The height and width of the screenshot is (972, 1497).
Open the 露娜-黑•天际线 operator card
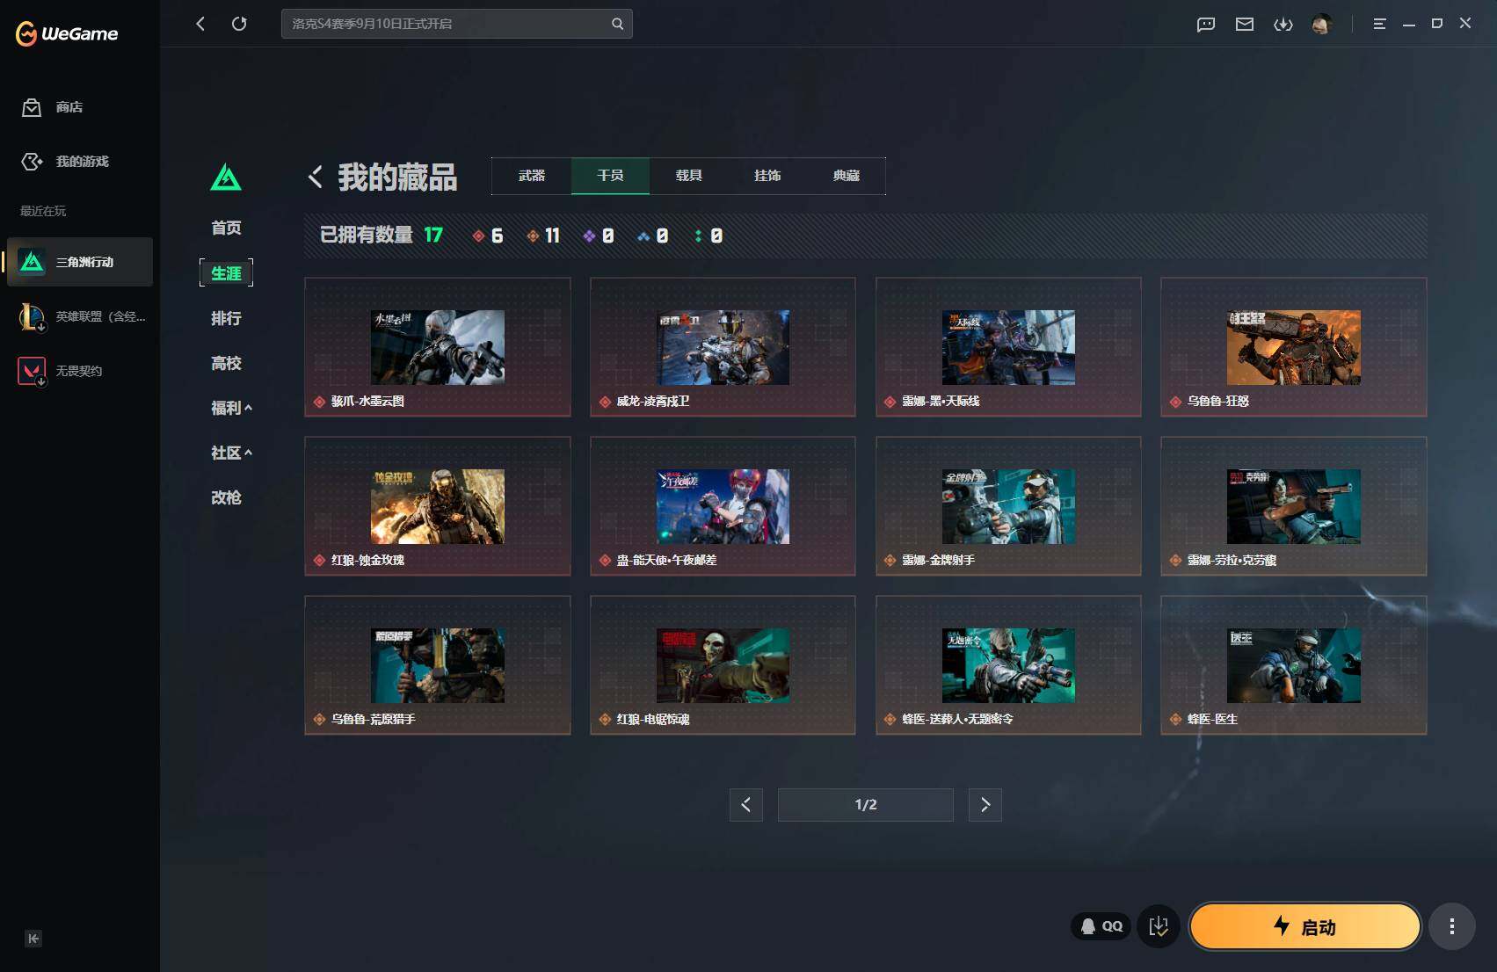click(x=1008, y=347)
